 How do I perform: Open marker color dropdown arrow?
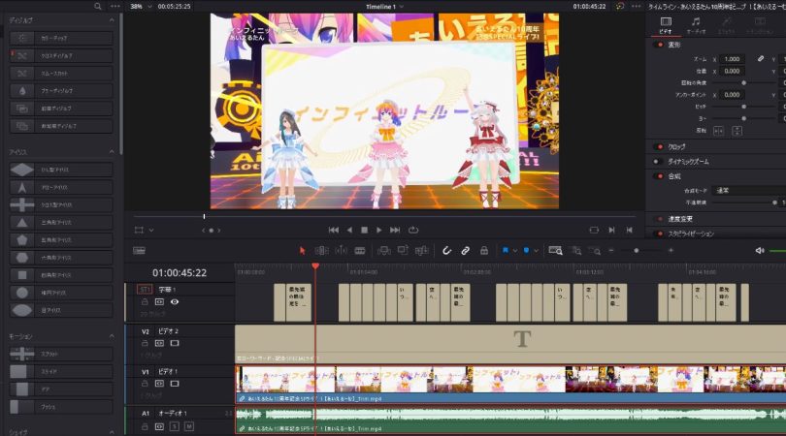536,251
